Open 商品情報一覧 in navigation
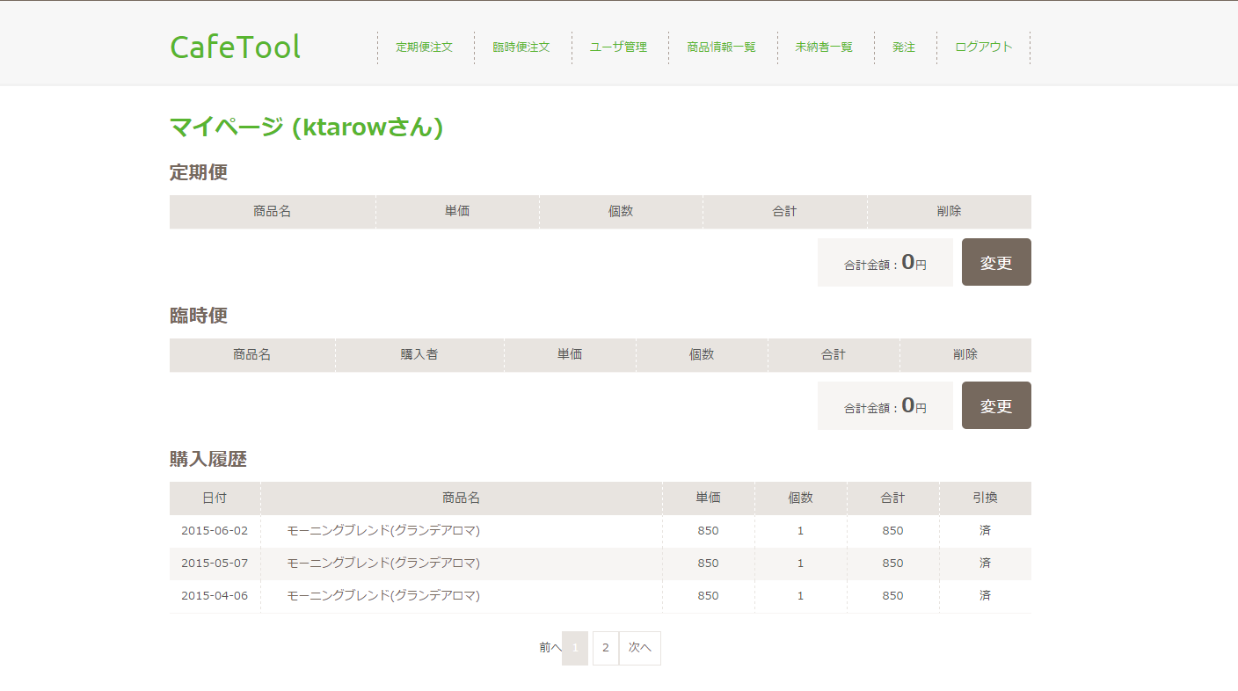 click(721, 47)
